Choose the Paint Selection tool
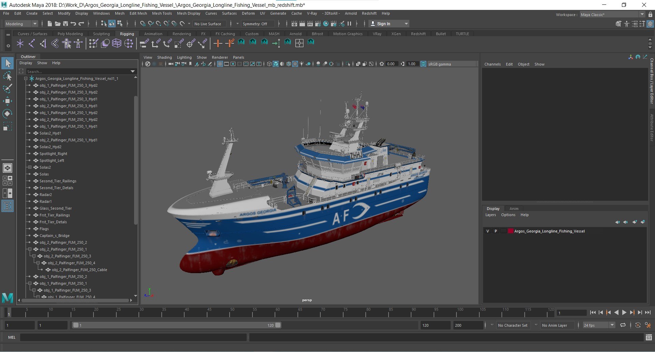Image resolution: width=655 pixels, height=352 pixels. point(8,88)
